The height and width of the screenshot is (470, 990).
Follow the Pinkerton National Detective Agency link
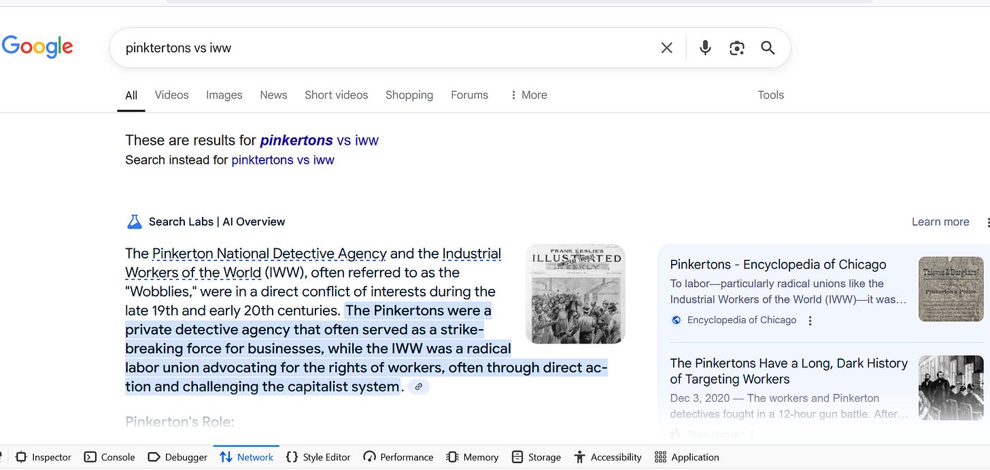[269, 254]
